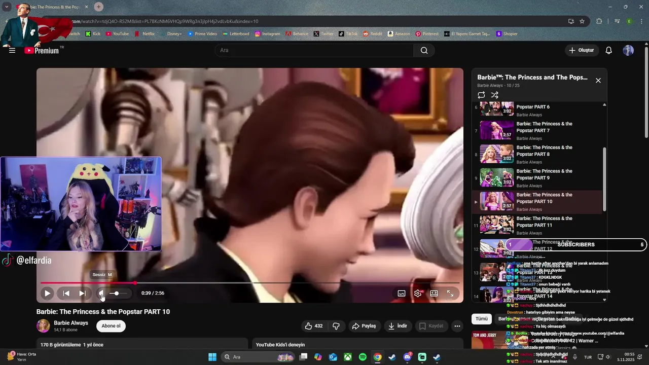Click the Barbie Always channel avatar

[x=43, y=326]
